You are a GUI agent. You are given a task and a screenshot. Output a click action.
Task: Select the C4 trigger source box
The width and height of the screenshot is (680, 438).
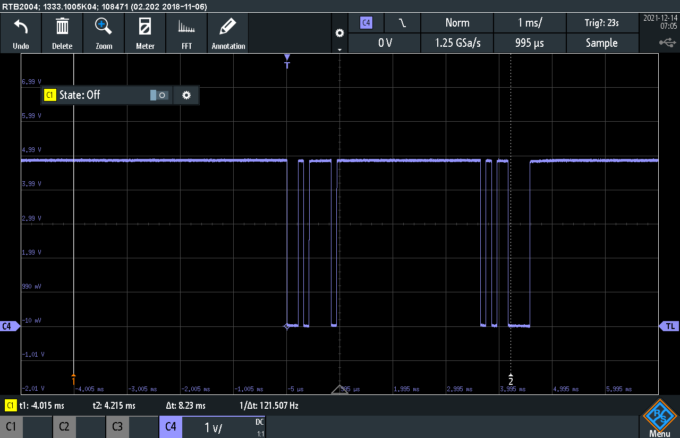click(366, 23)
